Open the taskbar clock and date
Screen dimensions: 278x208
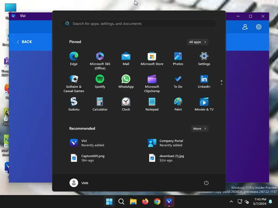pos(260,201)
